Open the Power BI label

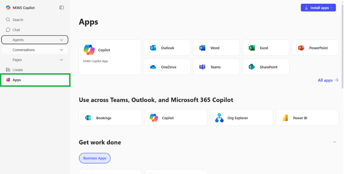coord(300,118)
